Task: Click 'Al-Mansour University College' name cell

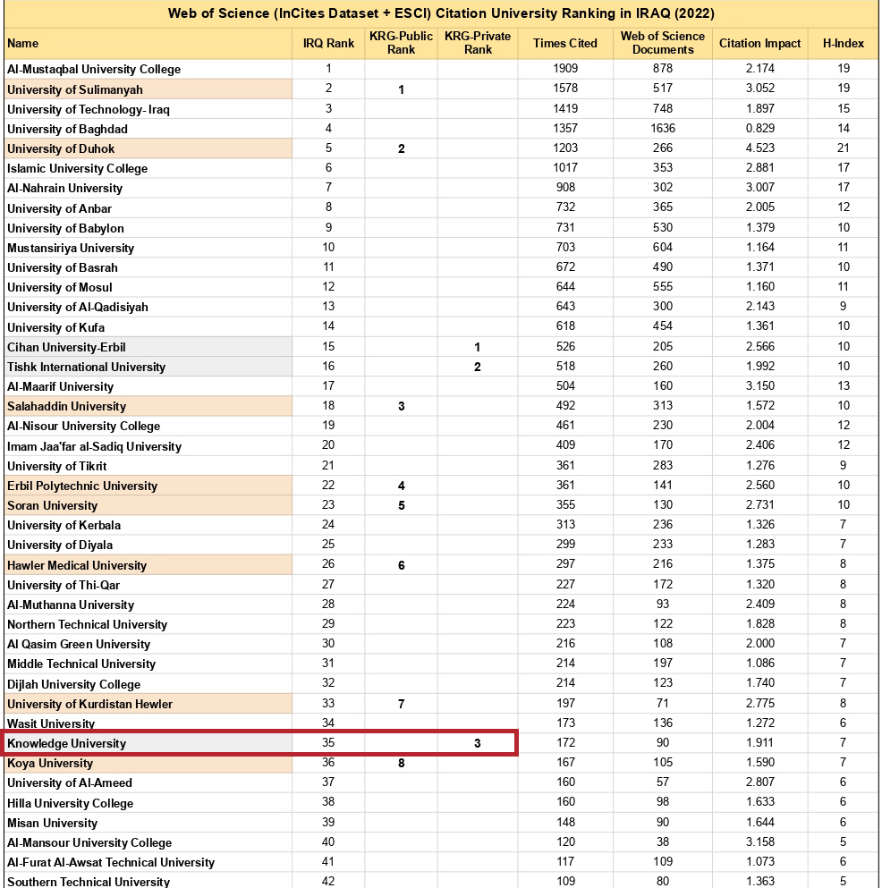Action: click(x=148, y=842)
